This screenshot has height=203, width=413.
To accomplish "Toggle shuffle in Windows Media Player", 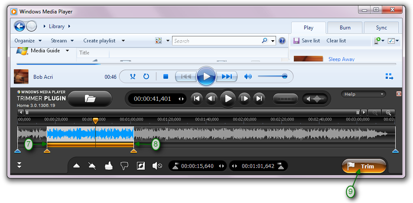I will point(133,77).
